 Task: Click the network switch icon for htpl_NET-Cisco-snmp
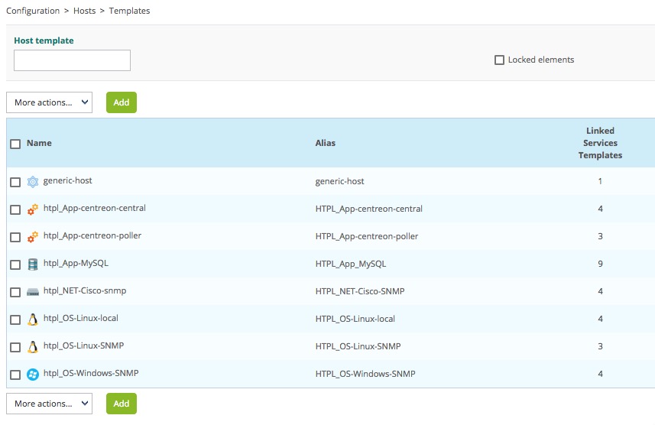click(x=33, y=292)
